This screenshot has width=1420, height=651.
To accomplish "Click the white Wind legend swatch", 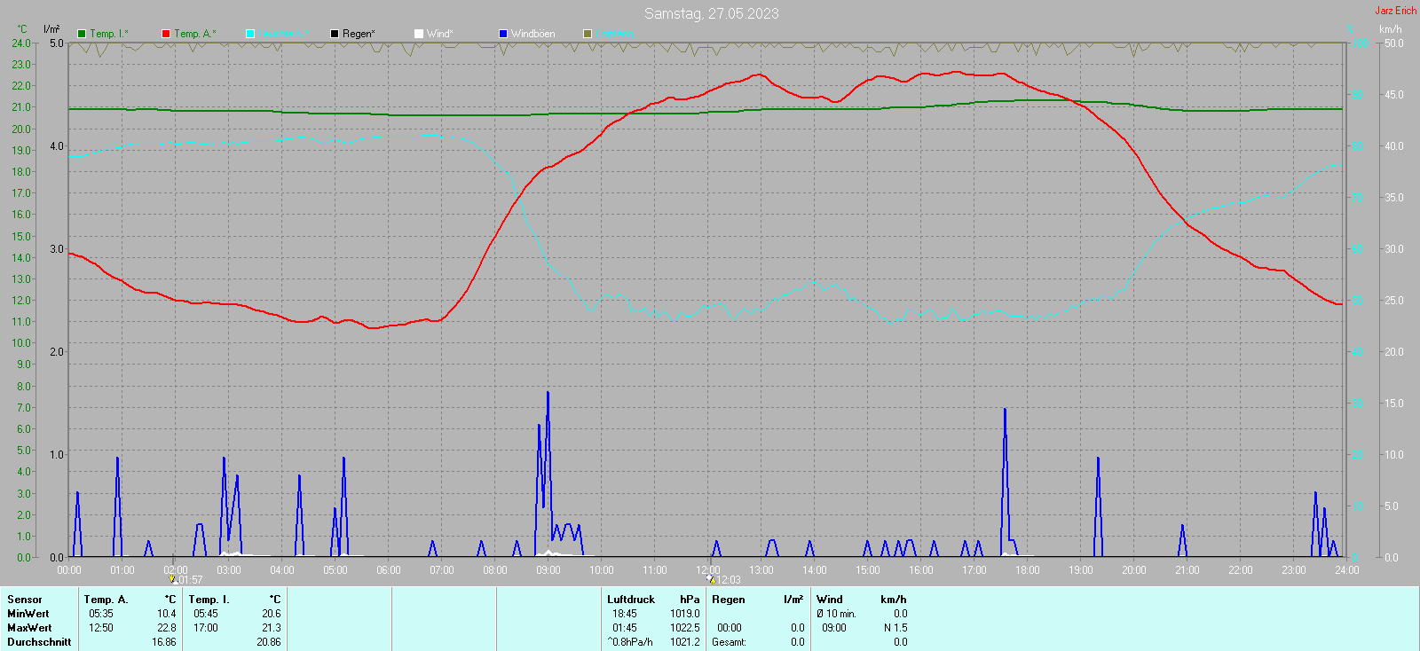I will (419, 34).
